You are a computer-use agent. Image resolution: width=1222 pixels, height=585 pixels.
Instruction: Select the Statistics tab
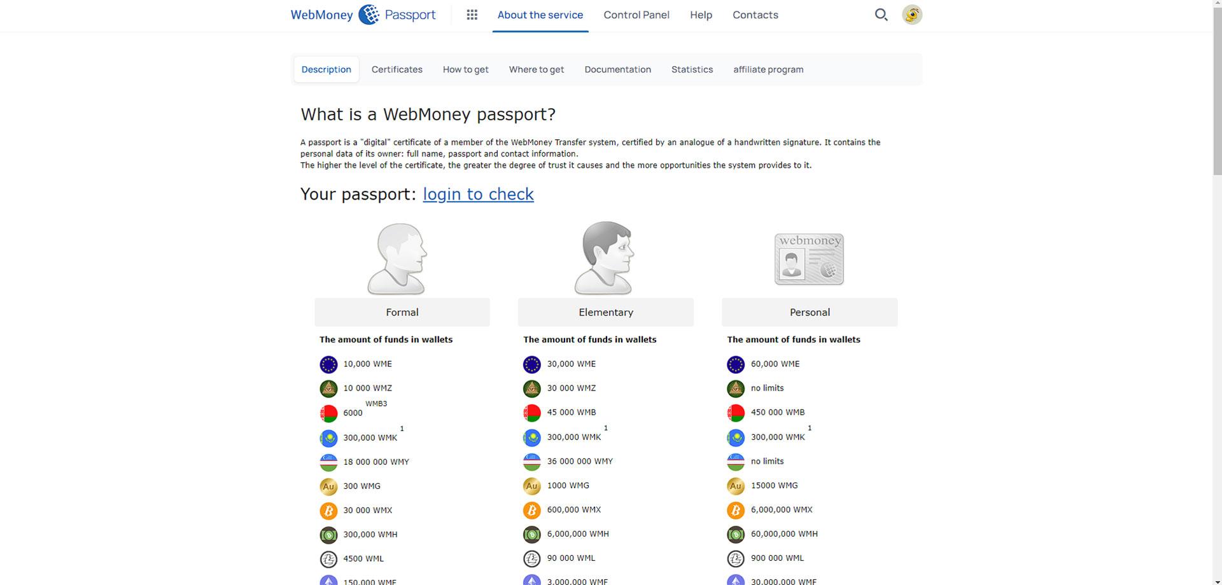[x=692, y=69]
